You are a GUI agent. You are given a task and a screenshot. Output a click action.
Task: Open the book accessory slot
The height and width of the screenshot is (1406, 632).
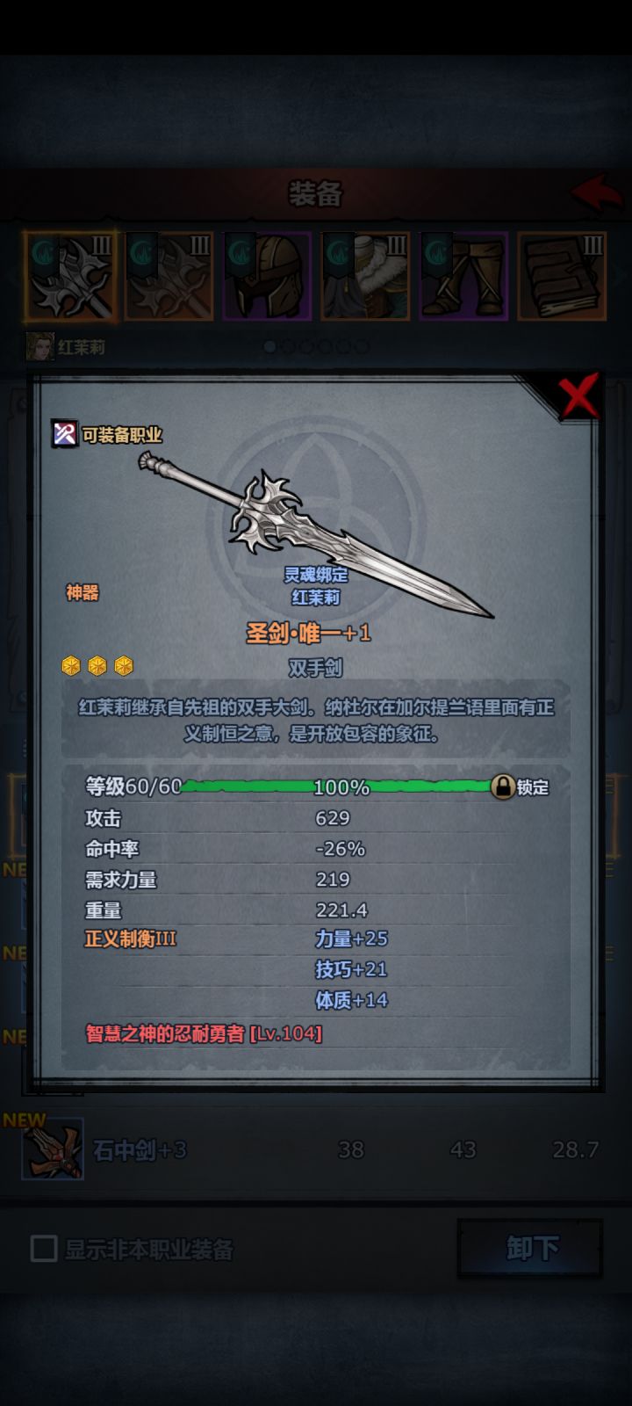(562, 276)
